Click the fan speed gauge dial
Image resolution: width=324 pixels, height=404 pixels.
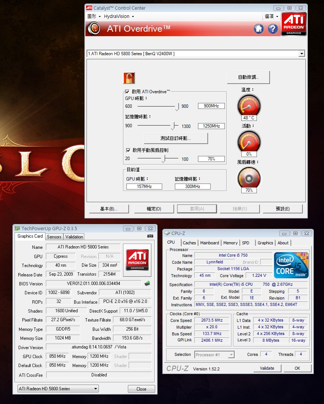pos(249,178)
